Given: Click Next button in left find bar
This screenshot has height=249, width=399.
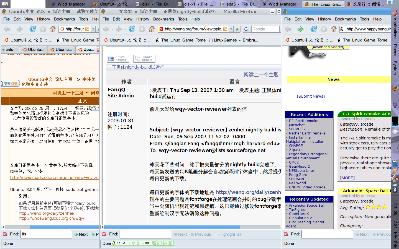Looking at the screenshot, I should point(81,234).
